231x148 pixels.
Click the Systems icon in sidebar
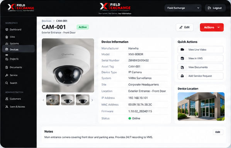point(7,43)
